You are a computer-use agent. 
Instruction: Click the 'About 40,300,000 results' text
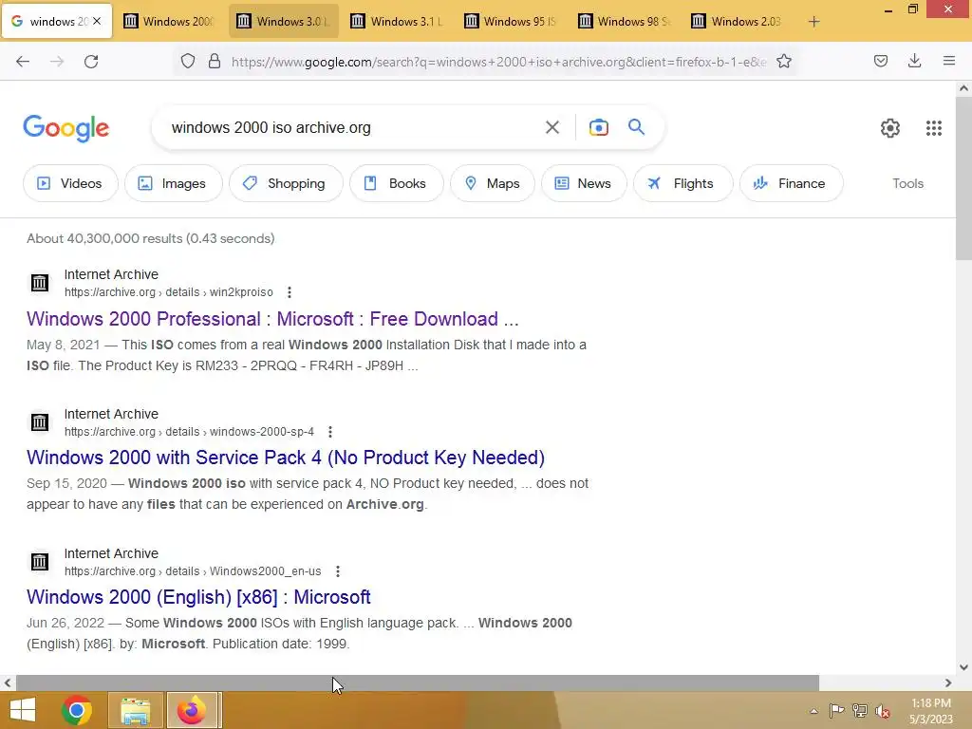point(151,238)
